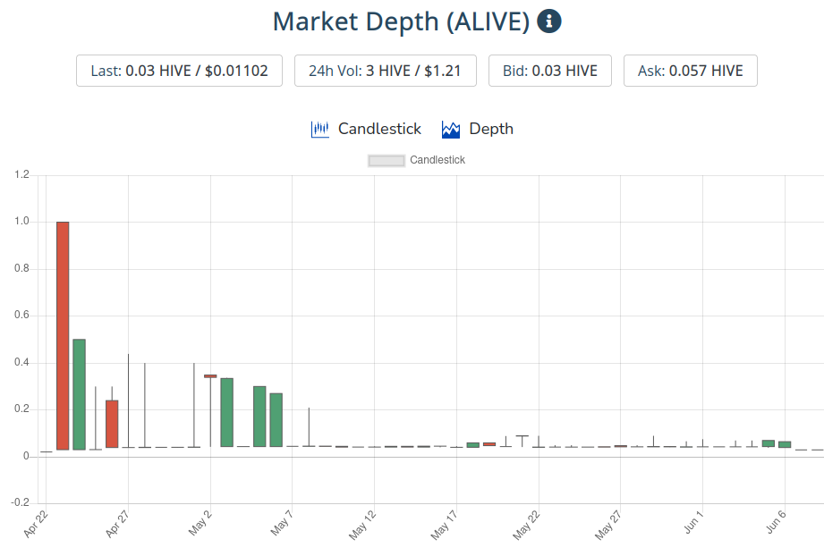The width and height of the screenshot is (824, 556).
Task: Click the Jun 1 date axis label
Action: click(x=693, y=522)
